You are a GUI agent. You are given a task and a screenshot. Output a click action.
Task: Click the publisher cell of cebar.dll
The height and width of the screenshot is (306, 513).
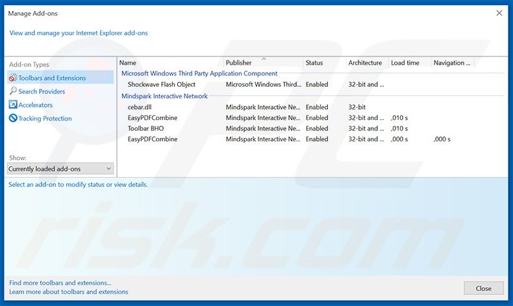point(263,107)
